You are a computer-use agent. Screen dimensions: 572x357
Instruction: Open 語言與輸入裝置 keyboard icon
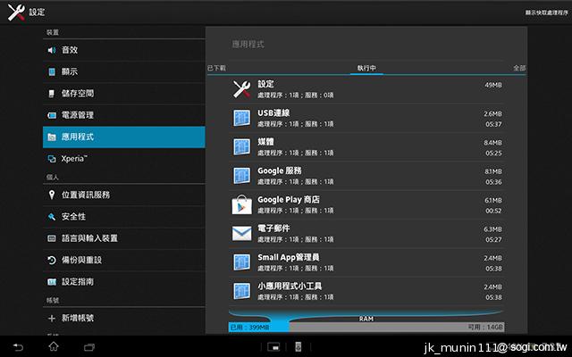coord(52,238)
